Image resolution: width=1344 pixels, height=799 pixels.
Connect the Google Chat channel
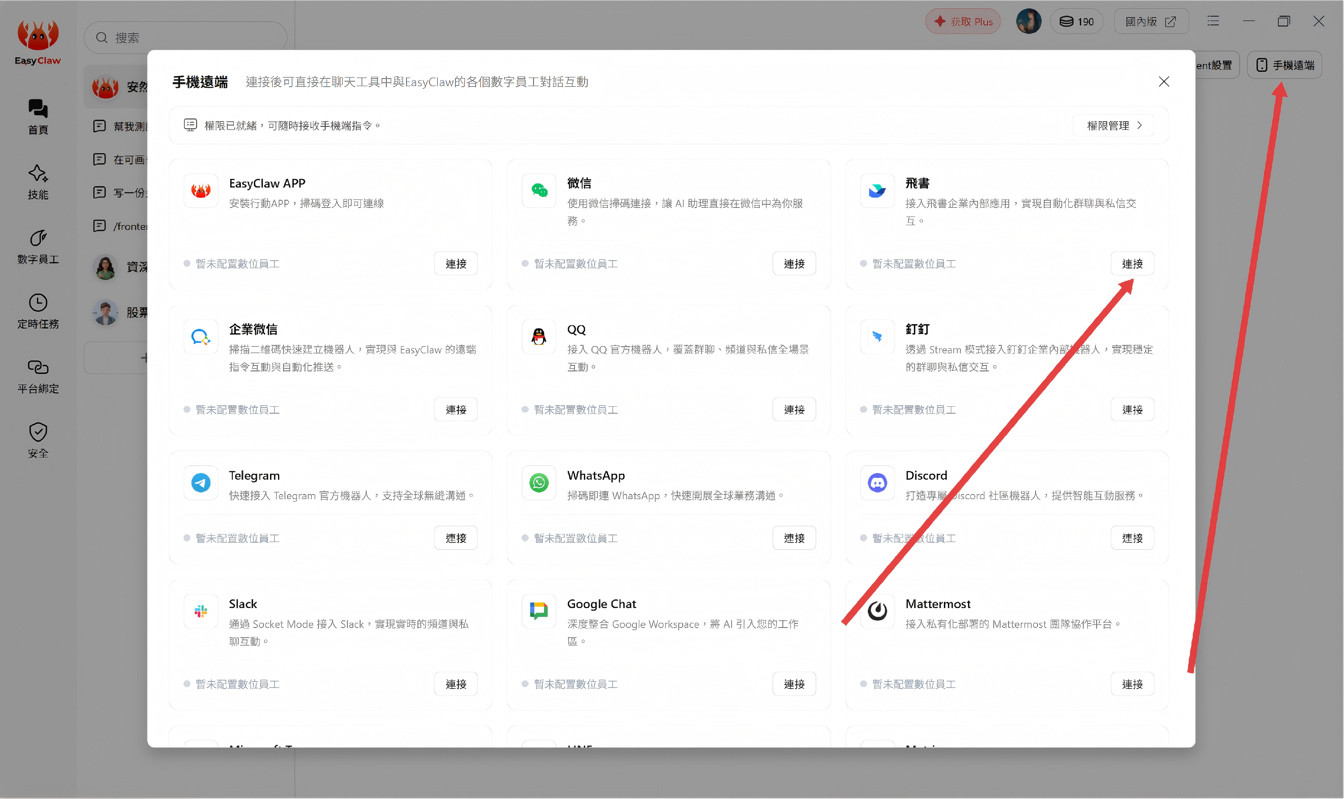pyautogui.click(x=794, y=684)
